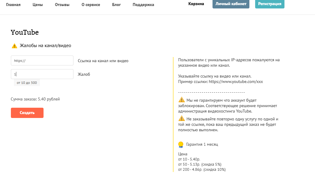Go to the Цены page
Image resolution: width=315 pixels, height=175 pixels.
(38, 5)
